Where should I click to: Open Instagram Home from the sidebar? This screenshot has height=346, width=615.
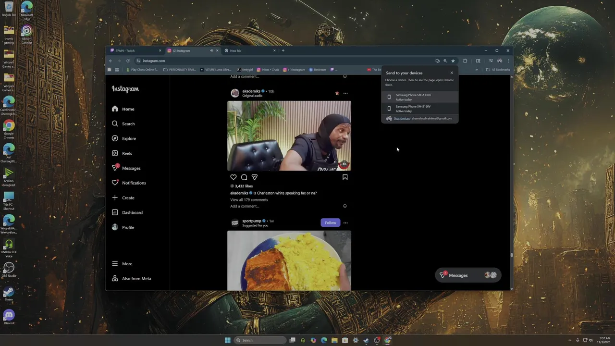(x=123, y=109)
